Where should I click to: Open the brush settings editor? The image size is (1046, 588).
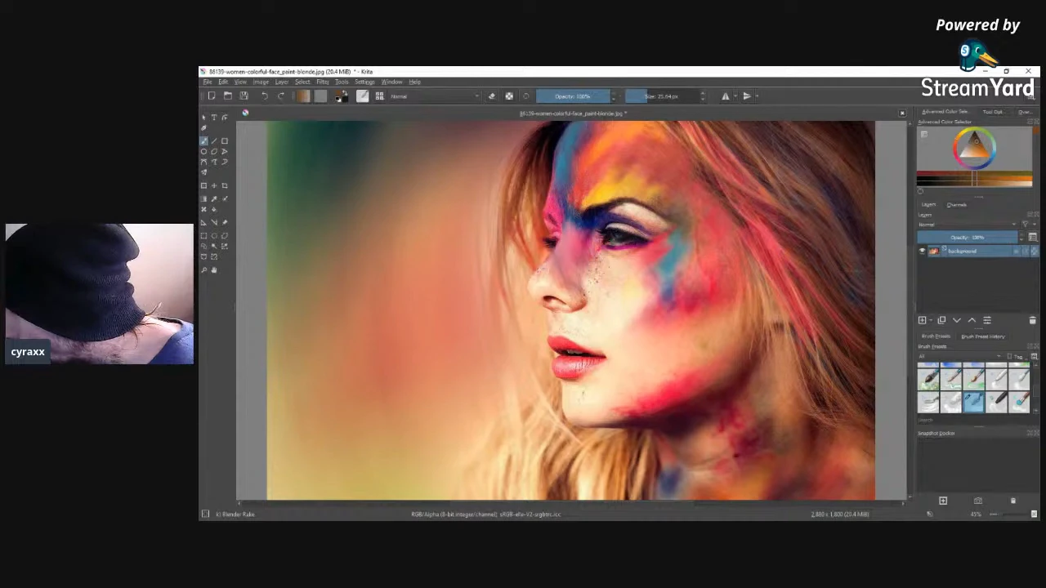point(363,96)
